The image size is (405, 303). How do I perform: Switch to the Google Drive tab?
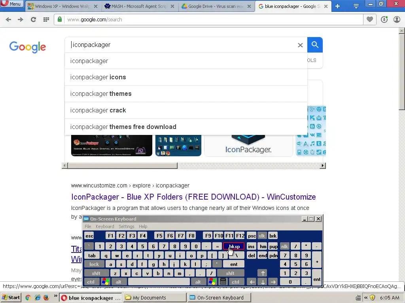pyautogui.click(x=216, y=6)
